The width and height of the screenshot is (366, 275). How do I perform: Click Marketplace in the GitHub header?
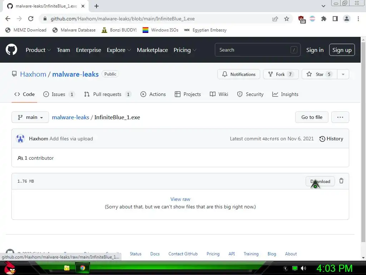152,50
